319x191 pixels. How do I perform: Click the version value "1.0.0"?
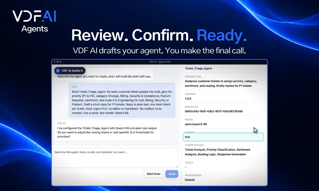click(x=188, y=99)
